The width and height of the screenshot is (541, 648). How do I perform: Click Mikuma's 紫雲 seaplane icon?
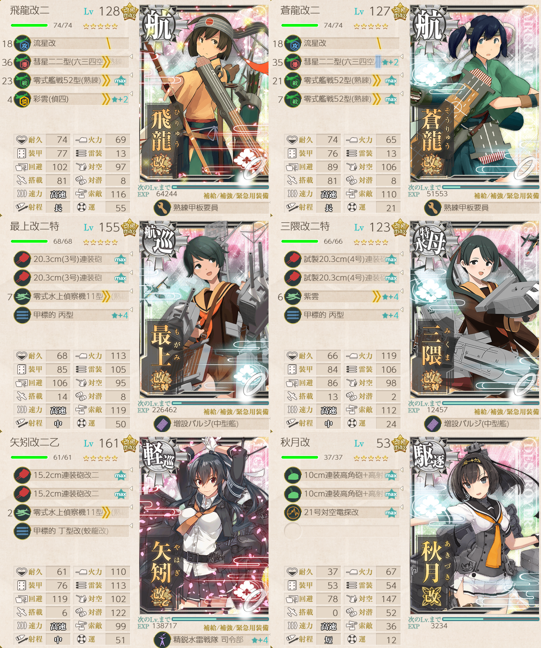click(293, 297)
